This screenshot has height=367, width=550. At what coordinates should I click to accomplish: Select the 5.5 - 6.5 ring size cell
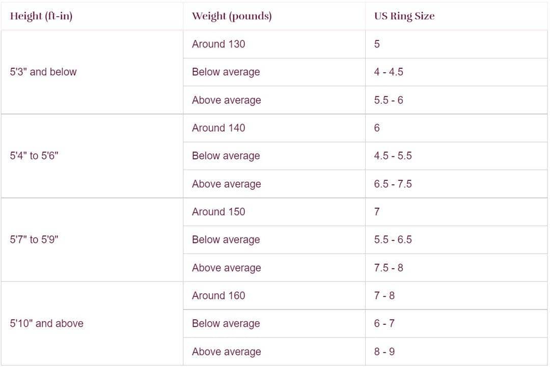393,240
